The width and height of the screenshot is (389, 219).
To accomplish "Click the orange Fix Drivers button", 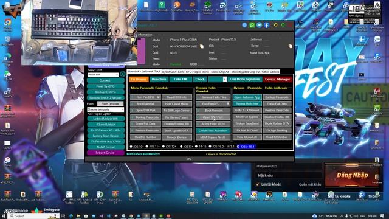I will [139, 80].
